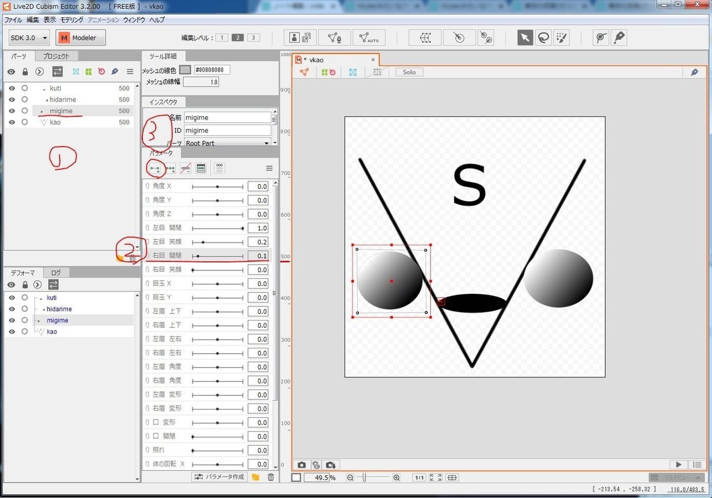Click the delete parameter trash icon
Viewport: 712px width, 498px height.
pos(271,477)
